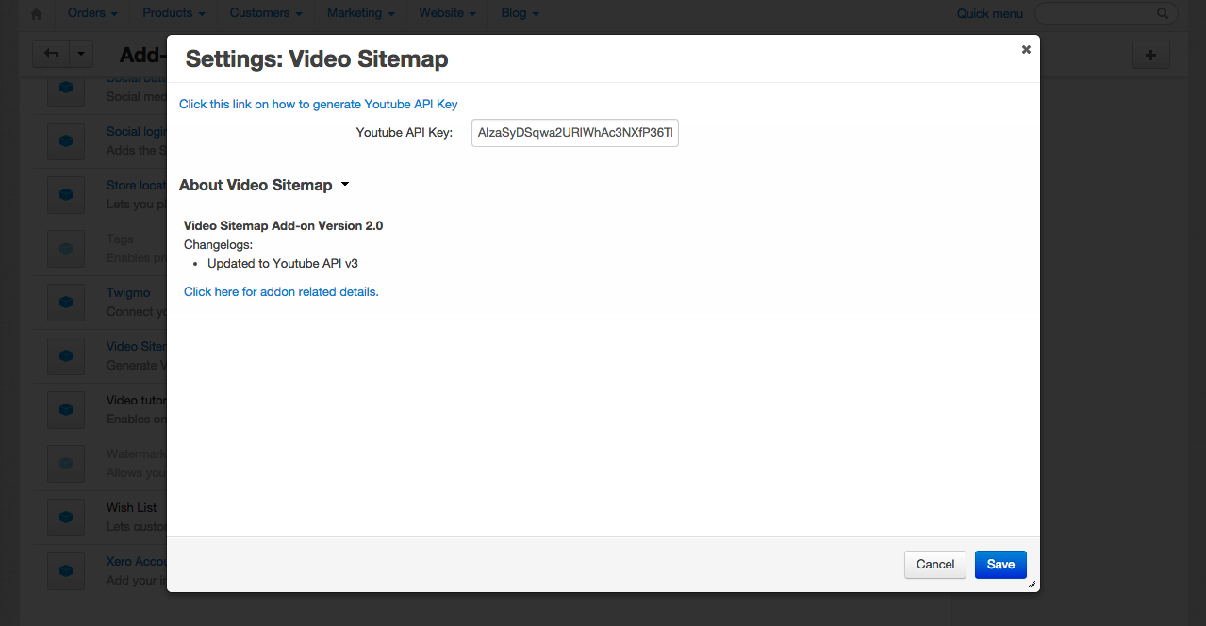1206x626 pixels.
Task: Open the dropdown beside back arrow
Action: click(x=80, y=54)
